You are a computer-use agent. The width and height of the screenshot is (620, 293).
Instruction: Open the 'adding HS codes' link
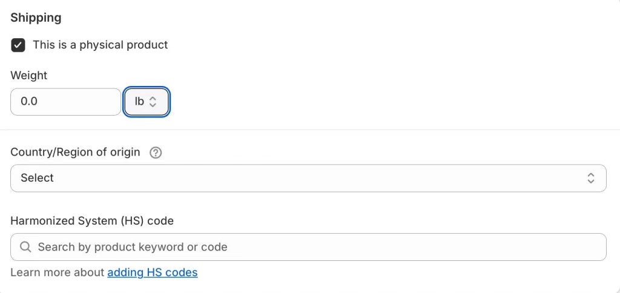point(153,272)
